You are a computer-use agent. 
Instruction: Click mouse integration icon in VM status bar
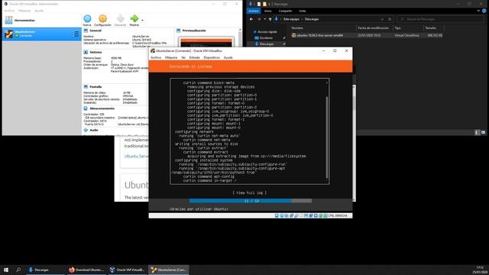tap(320, 215)
